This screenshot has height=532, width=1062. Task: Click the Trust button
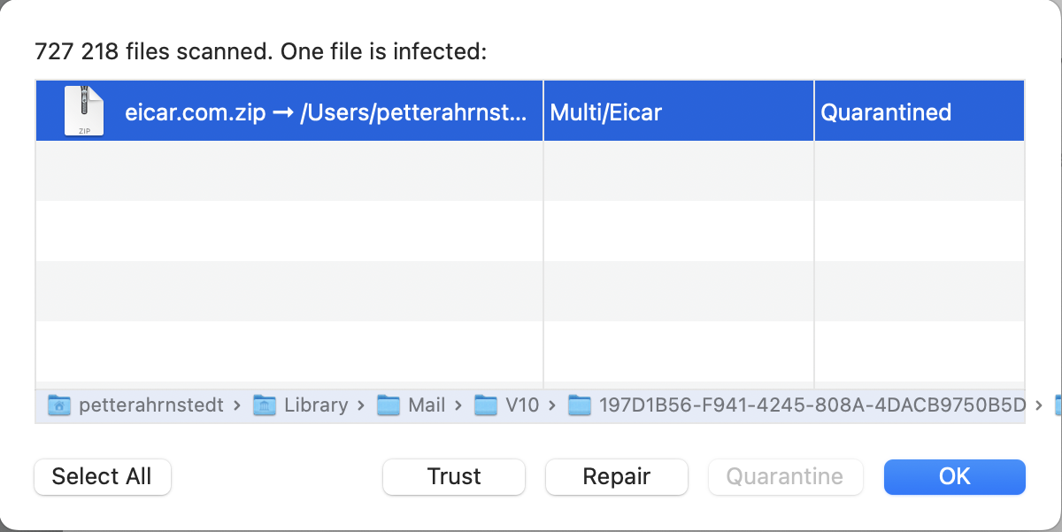453,476
